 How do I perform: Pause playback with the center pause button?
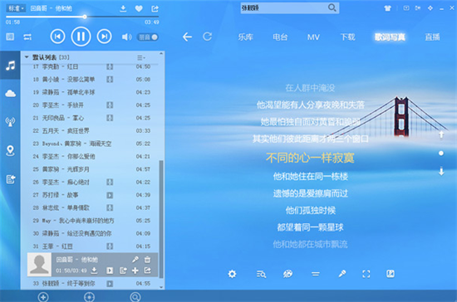[81, 37]
